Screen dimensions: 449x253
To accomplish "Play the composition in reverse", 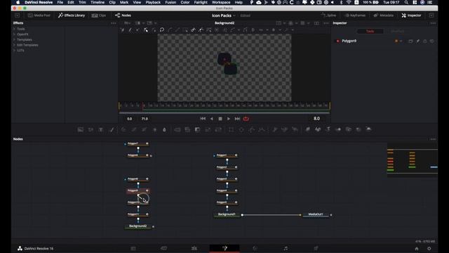I will 212,119.
